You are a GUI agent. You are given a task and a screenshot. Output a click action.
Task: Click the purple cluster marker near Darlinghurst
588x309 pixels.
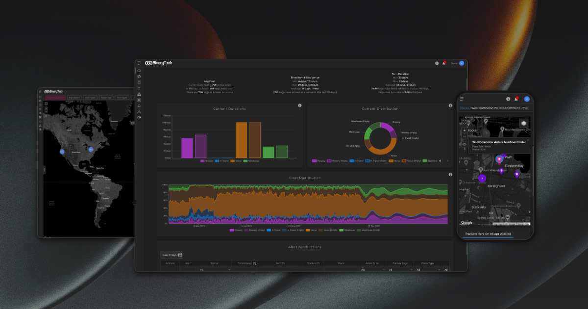482,178
